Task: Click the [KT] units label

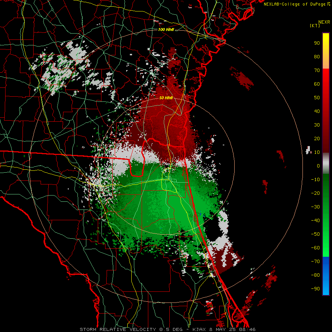Action: pyautogui.click(x=315, y=25)
